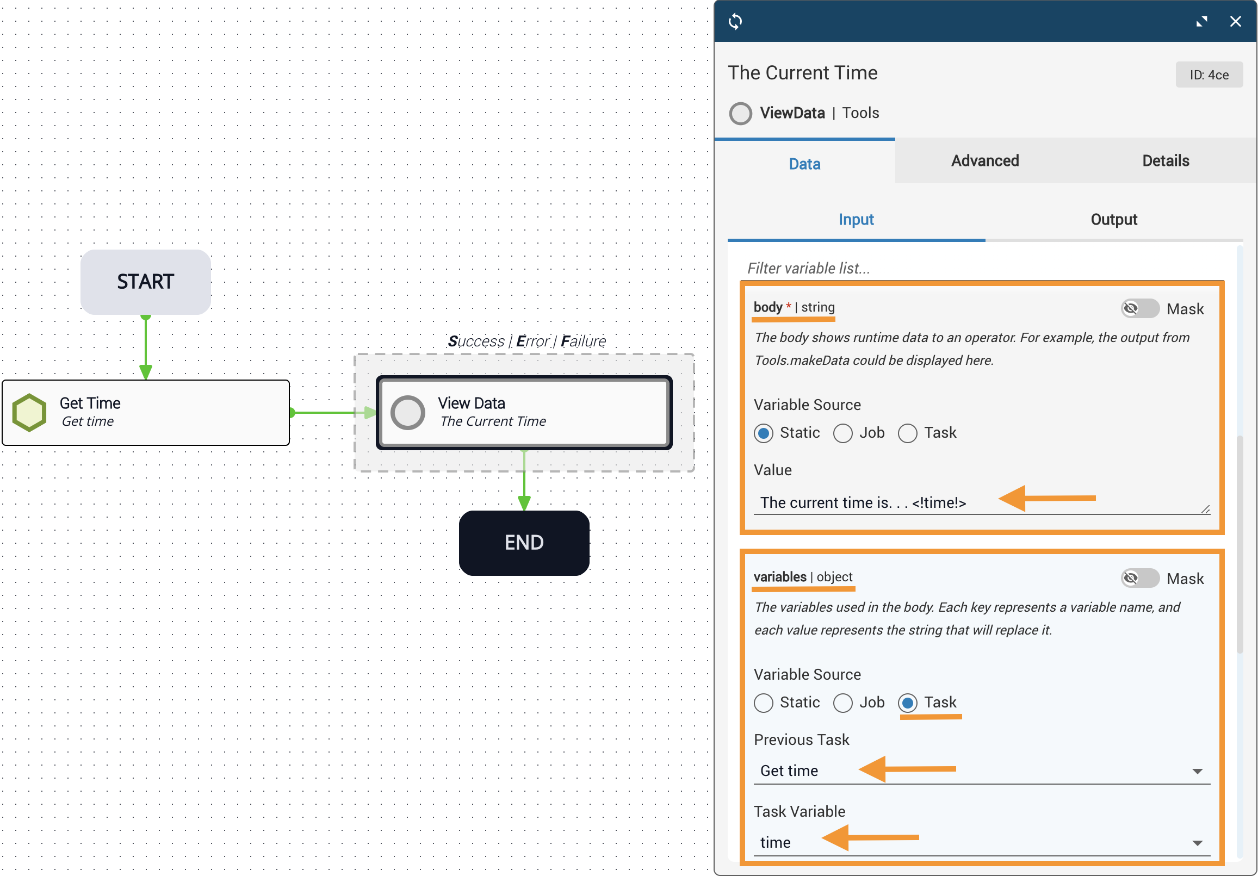Click the refresh sync icon in panel header
Viewport: 1258px width, 876px height.
click(x=735, y=22)
